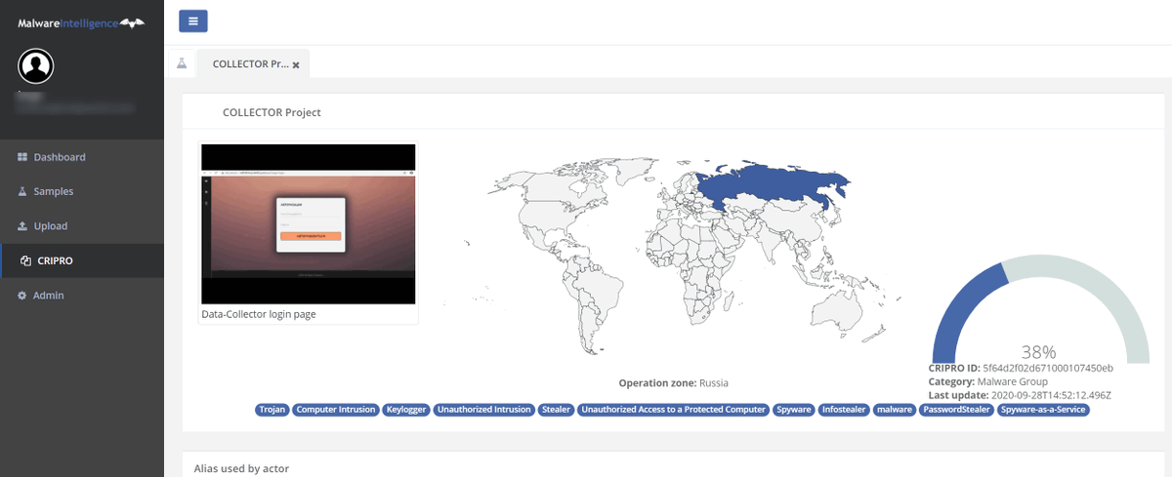Toggle sidebar with the hamburger menu button

(x=193, y=20)
